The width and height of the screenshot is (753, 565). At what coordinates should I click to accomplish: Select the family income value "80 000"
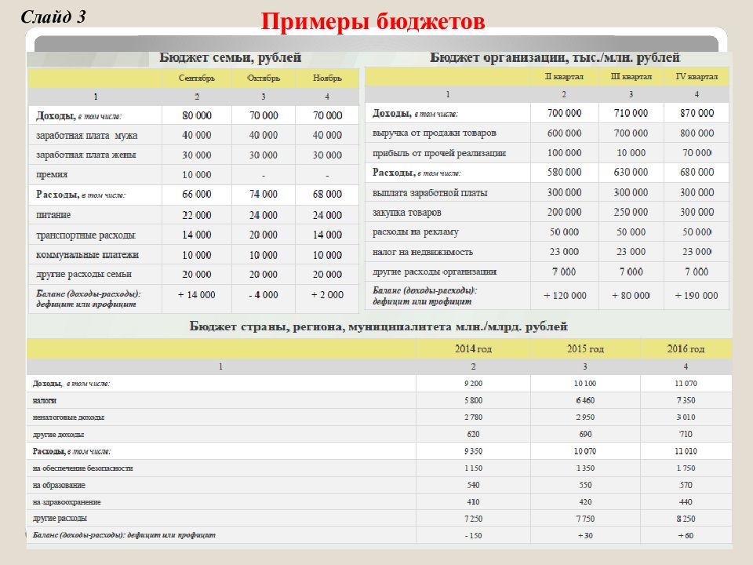point(197,116)
